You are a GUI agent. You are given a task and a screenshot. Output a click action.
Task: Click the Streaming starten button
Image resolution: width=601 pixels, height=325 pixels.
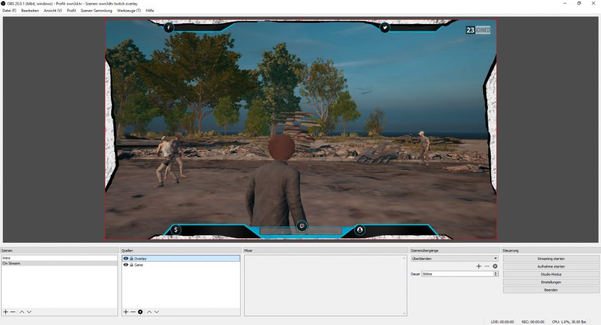coord(551,258)
